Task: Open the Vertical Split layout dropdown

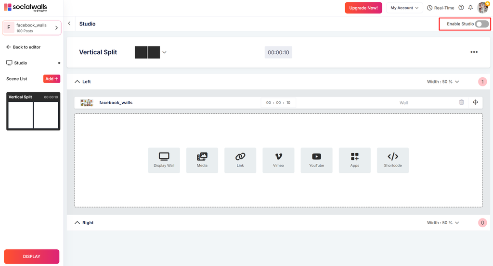Action: [x=151, y=52]
